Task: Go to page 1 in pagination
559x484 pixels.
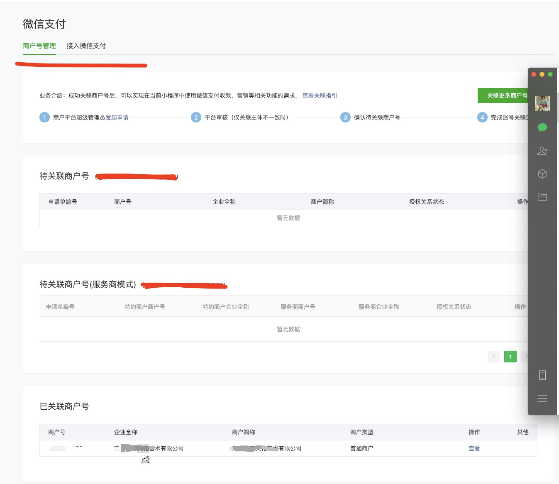Action: 510,357
